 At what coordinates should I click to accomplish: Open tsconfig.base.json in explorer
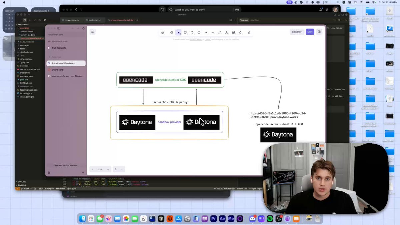coord(29,90)
